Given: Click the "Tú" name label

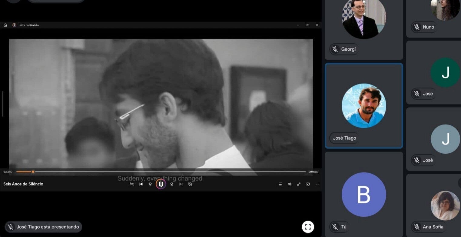Looking at the screenshot, I should [x=344, y=227].
